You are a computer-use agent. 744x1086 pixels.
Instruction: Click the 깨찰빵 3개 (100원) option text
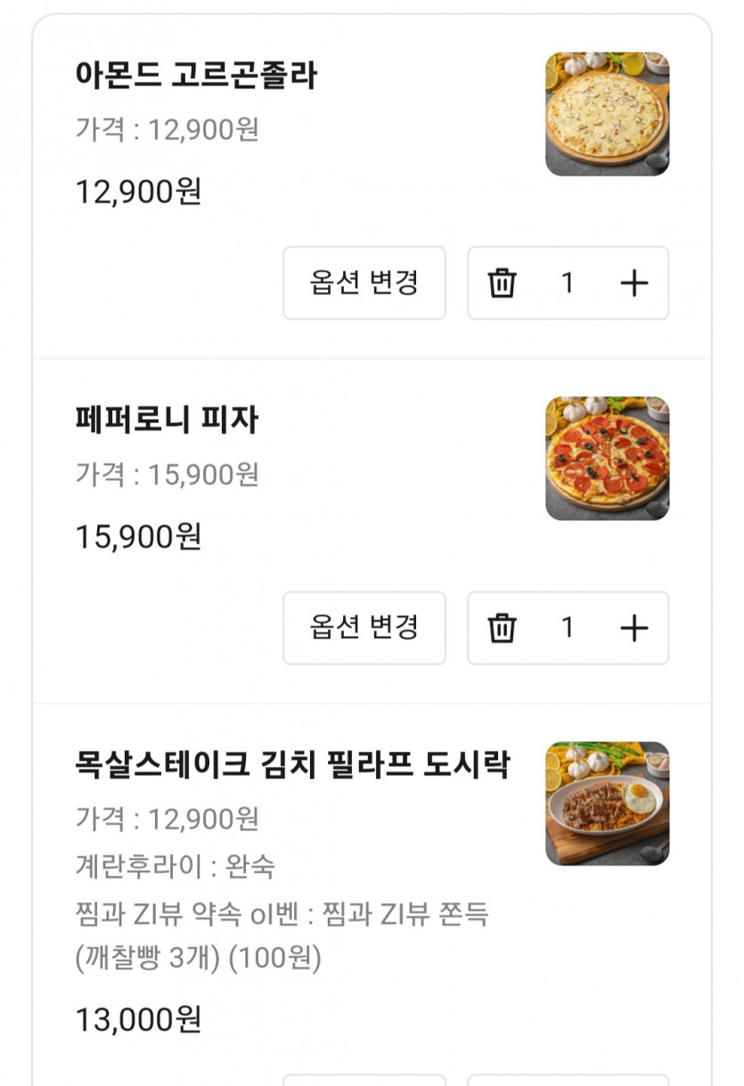(199, 959)
